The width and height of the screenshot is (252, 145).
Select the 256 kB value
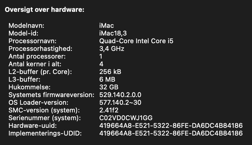(x=110, y=72)
